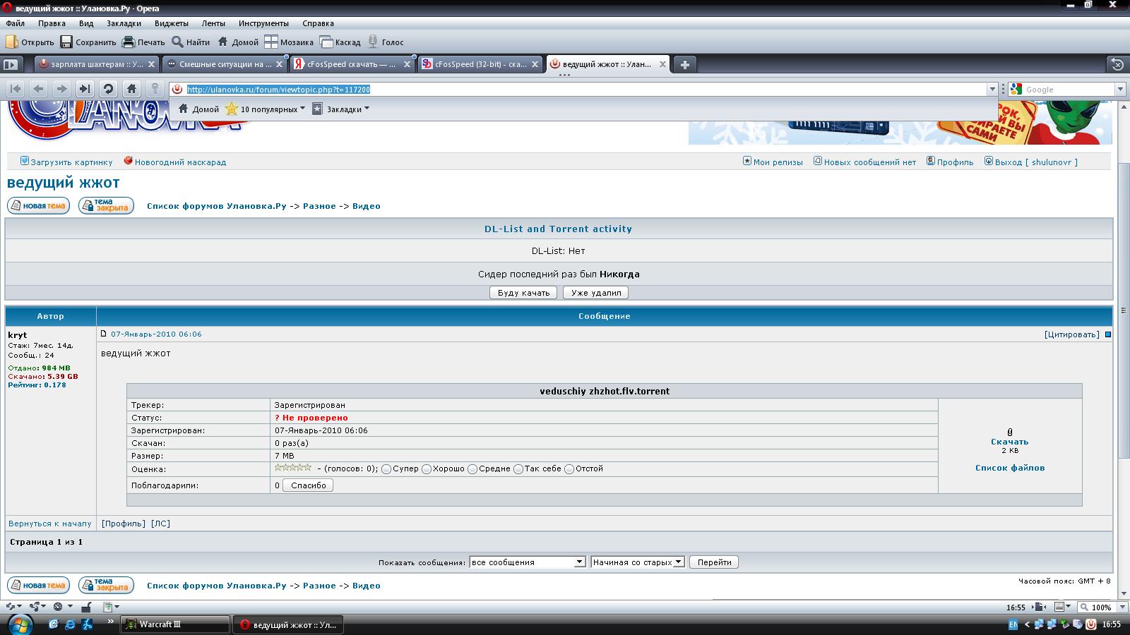This screenshot has width=1130, height=635.
Task: Activate the Голос (Voice) microphone tool
Action: point(386,42)
